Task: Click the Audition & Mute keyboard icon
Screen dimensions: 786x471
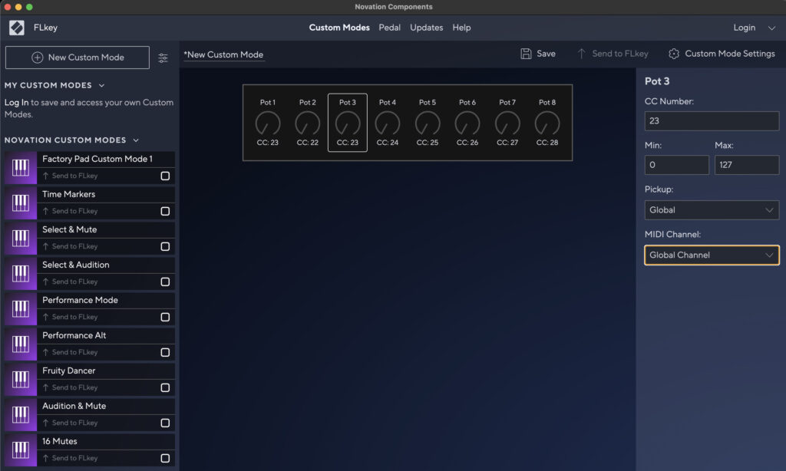Action: 21,415
